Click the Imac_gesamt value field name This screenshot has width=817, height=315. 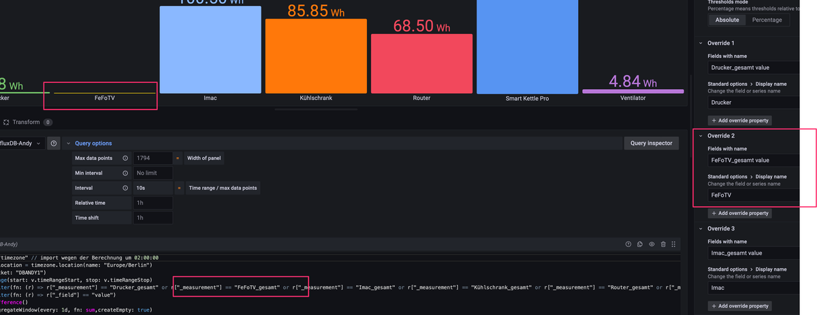tap(753, 253)
